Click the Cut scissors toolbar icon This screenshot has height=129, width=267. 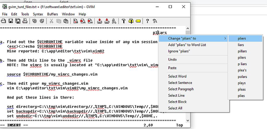(51, 21)
